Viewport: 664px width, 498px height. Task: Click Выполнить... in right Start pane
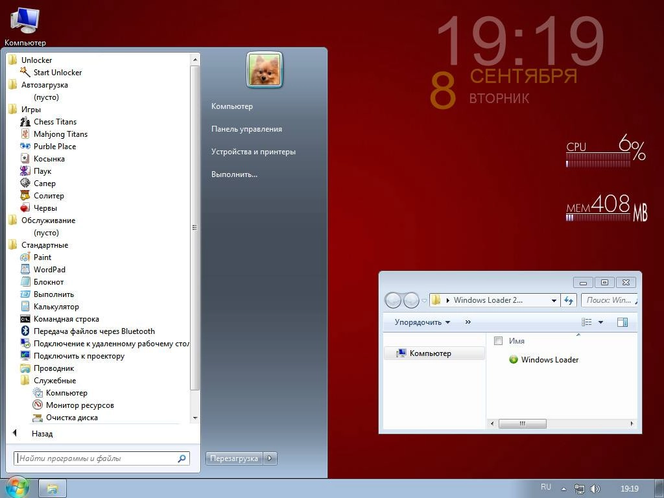tap(234, 174)
